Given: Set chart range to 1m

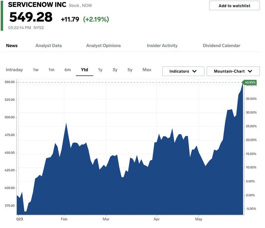Looking at the screenshot, I should pyautogui.click(x=51, y=70).
